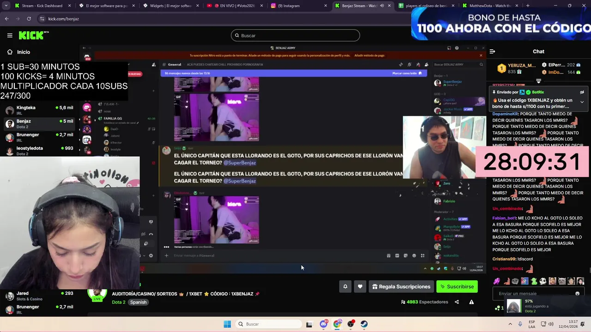The width and height of the screenshot is (591, 332).
Task: Open Steam from the taskbar
Action: pyautogui.click(x=364, y=324)
